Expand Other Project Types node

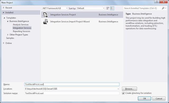(8, 35)
